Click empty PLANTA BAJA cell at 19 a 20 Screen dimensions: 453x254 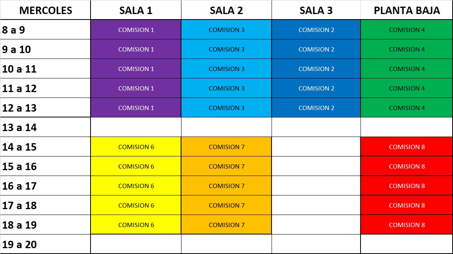[x=407, y=245]
